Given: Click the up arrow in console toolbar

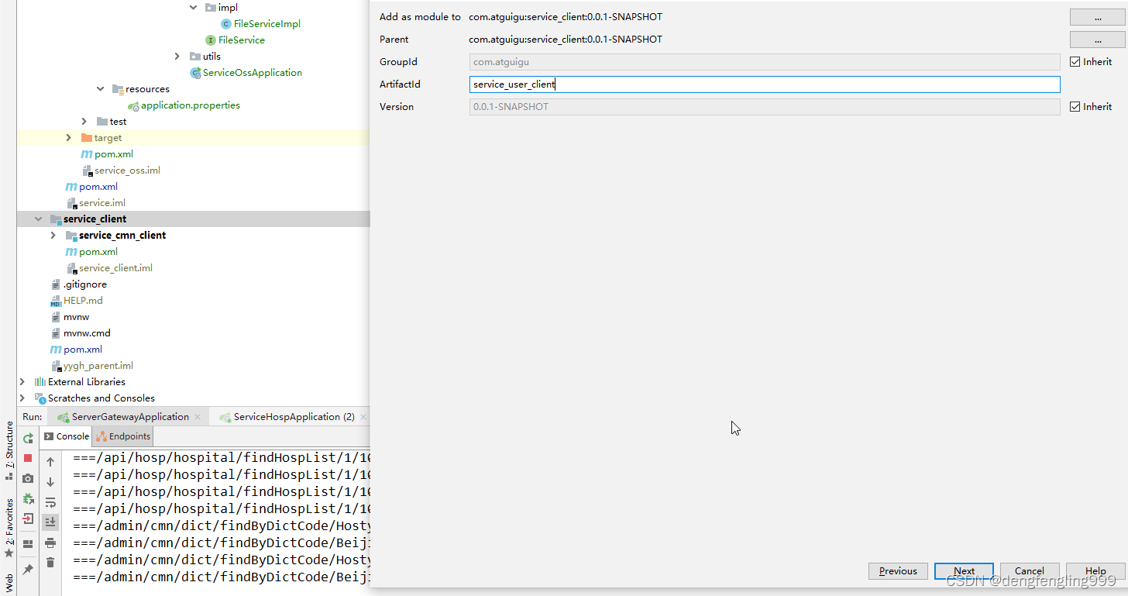Looking at the screenshot, I should point(50,462).
